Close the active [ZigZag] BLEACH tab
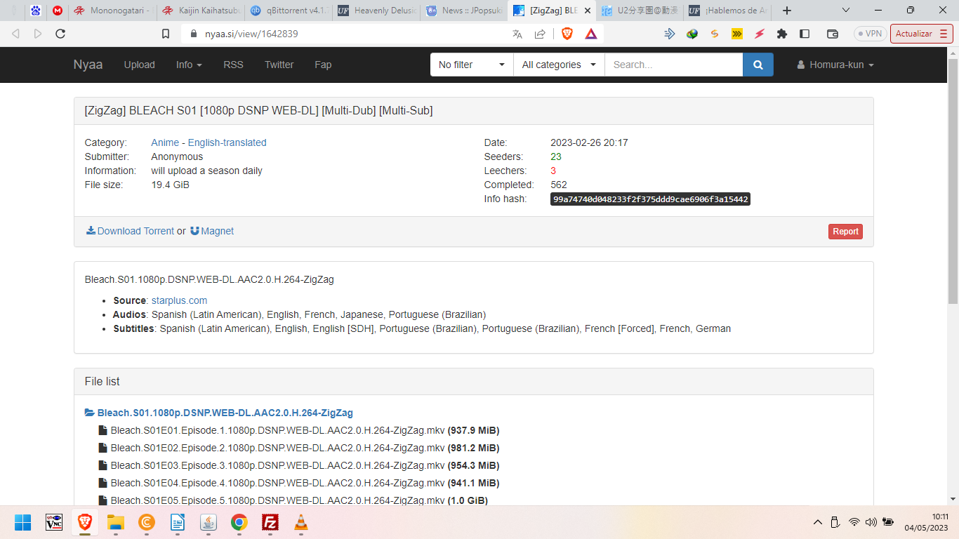The image size is (959, 539). click(x=588, y=11)
